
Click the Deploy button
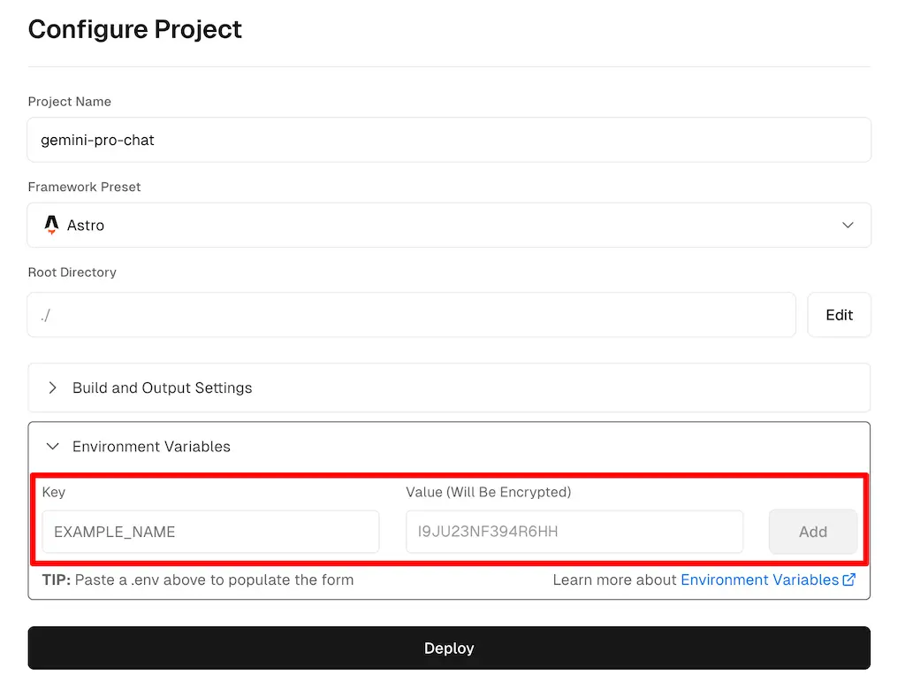448,648
